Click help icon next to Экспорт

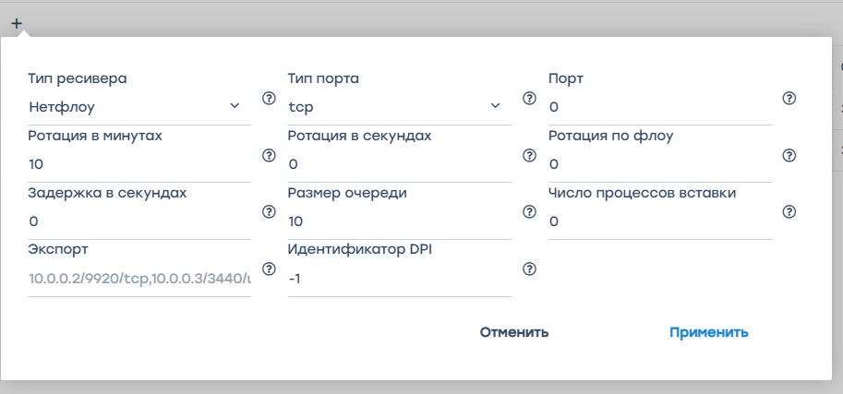pyautogui.click(x=270, y=269)
